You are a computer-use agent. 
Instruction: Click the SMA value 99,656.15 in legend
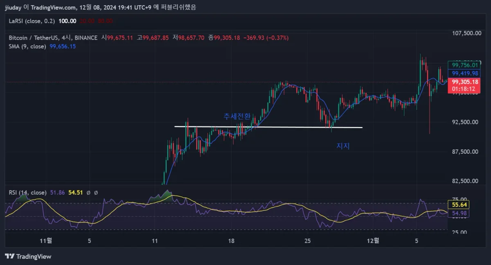[x=63, y=47]
